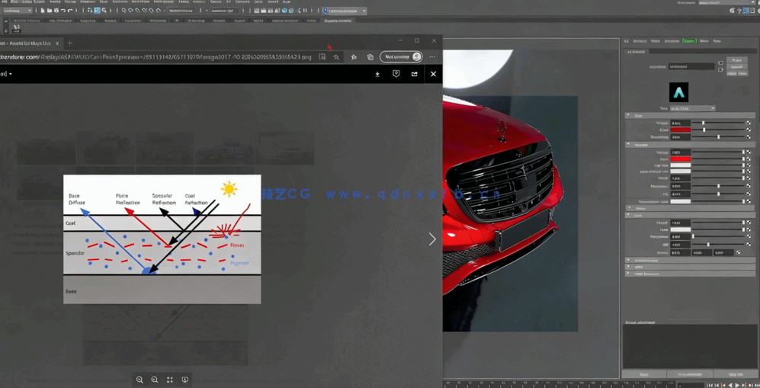
Task: Click the checker map button beside Base Weight
Action: click(749, 123)
